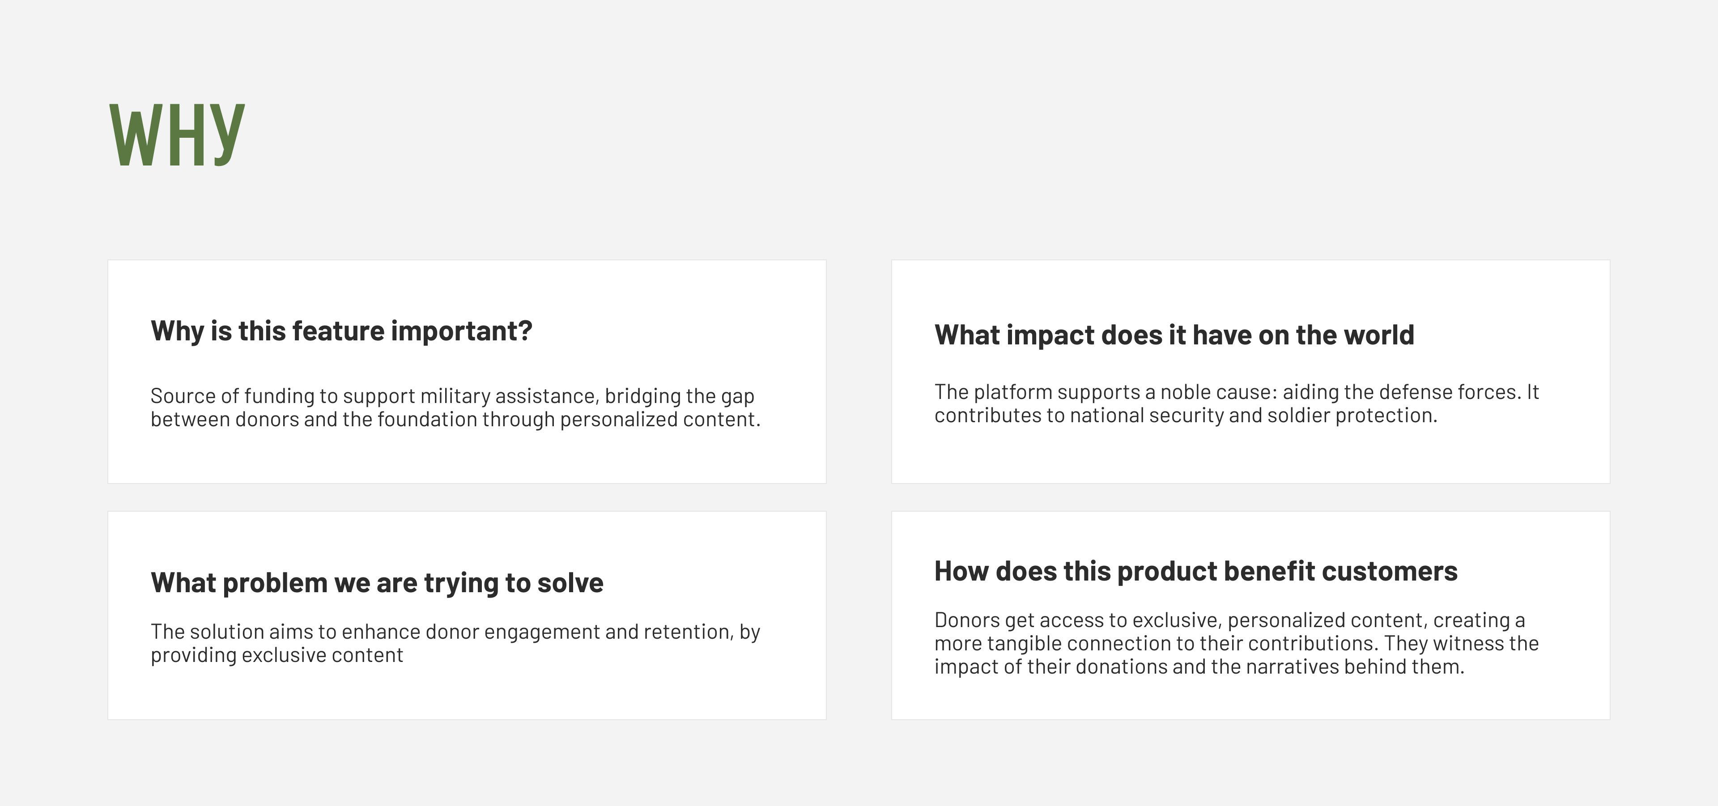
Task: Select the 'What problem we are trying to solve' heading
Action: point(377,583)
